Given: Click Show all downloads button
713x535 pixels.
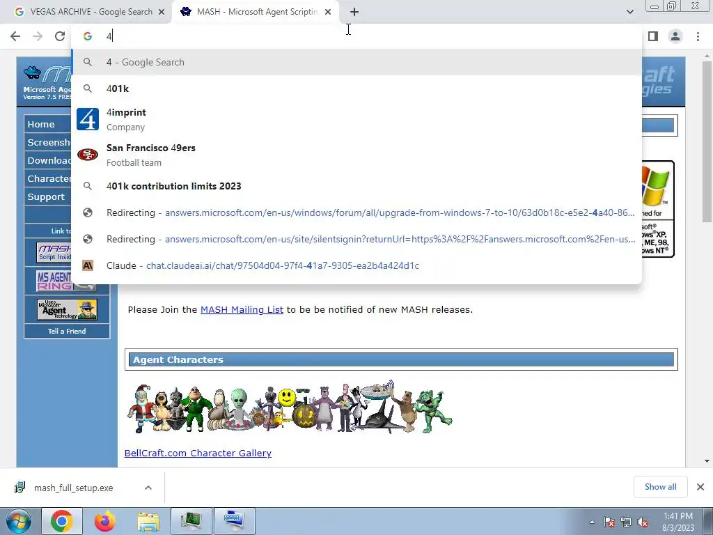Looking at the screenshot, I should click(x=660, y=487).
